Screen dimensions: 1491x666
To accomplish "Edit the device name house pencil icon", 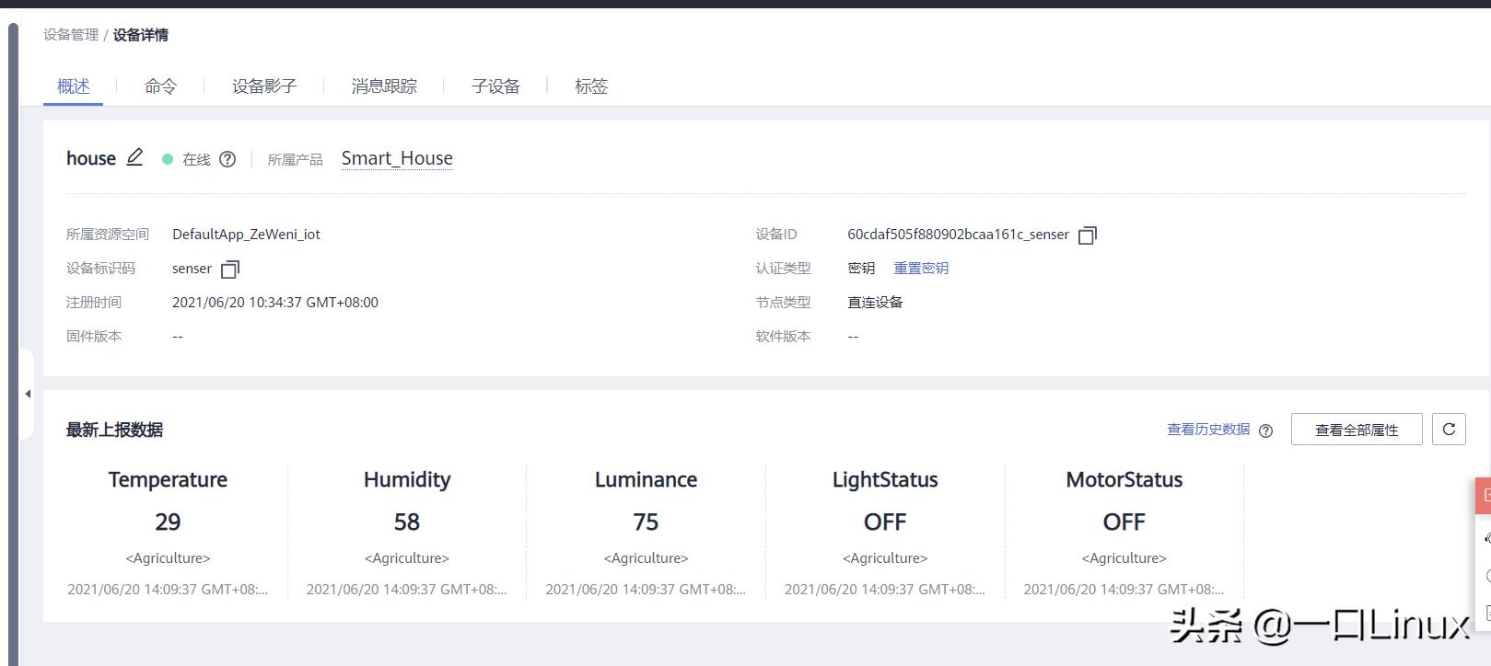I will pos(134,157).
